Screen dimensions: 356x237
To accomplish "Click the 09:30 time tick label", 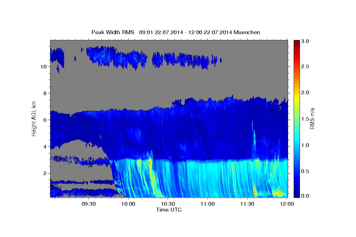I will point(88,204).
